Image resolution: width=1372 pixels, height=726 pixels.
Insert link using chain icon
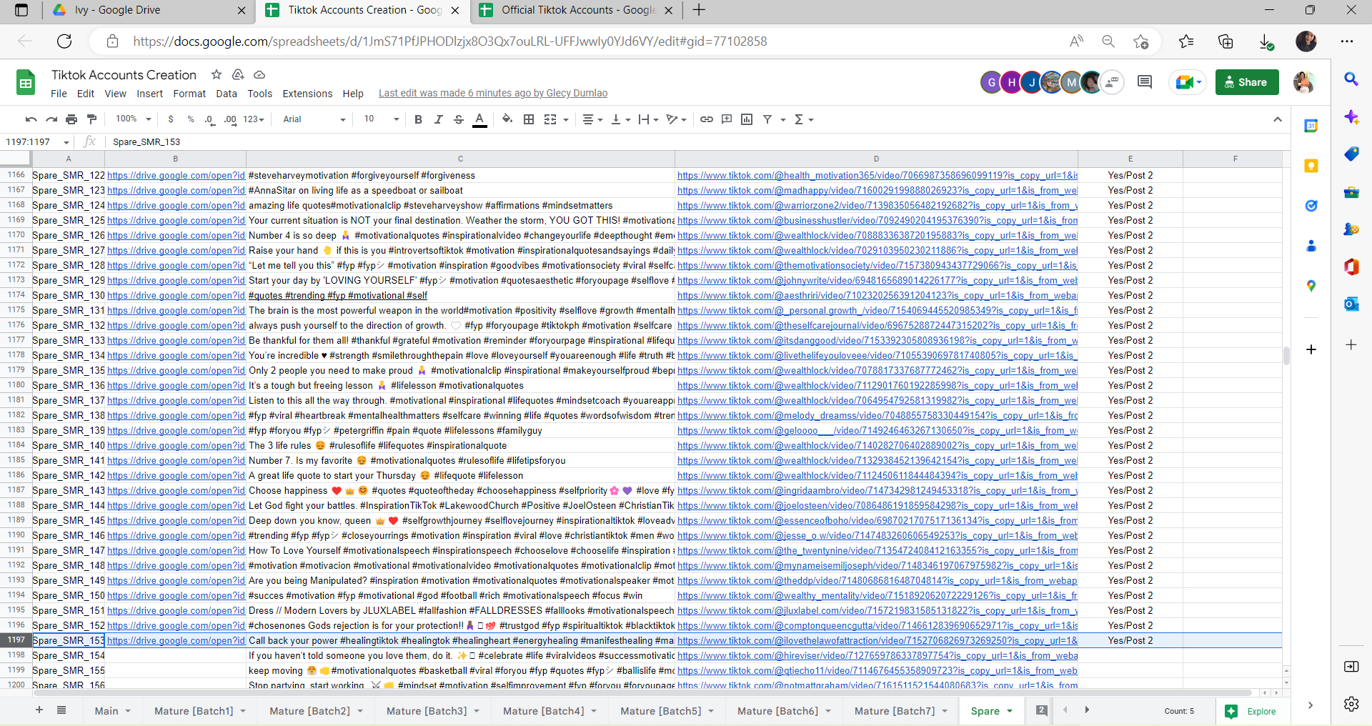click(x=706, y=119)
